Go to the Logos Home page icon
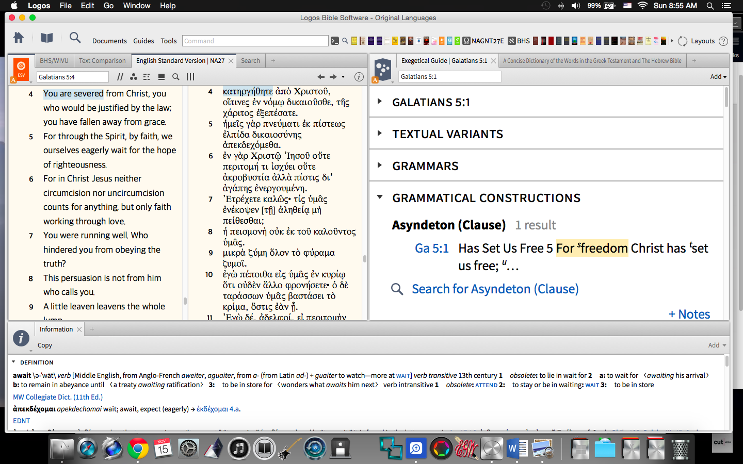This screenshot has width=743, height=464. (x=19, y=38)
